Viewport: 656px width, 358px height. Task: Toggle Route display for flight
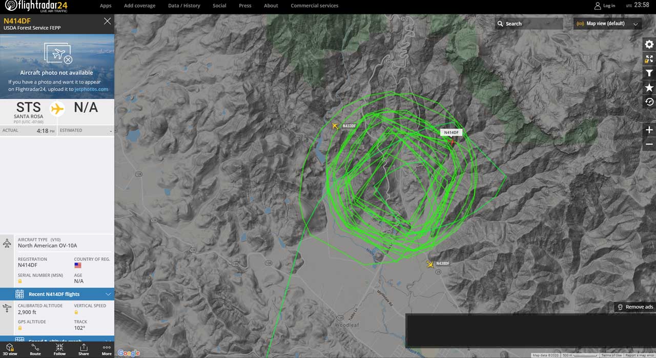pyautogui.click(x=35, y=350)
